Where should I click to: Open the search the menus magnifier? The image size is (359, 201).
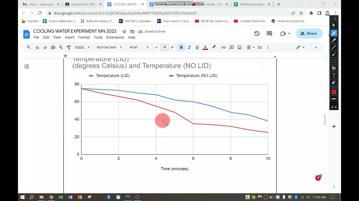[x=29, y=47]
